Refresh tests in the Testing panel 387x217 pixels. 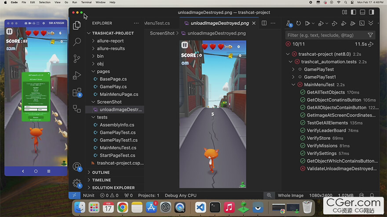299,23
